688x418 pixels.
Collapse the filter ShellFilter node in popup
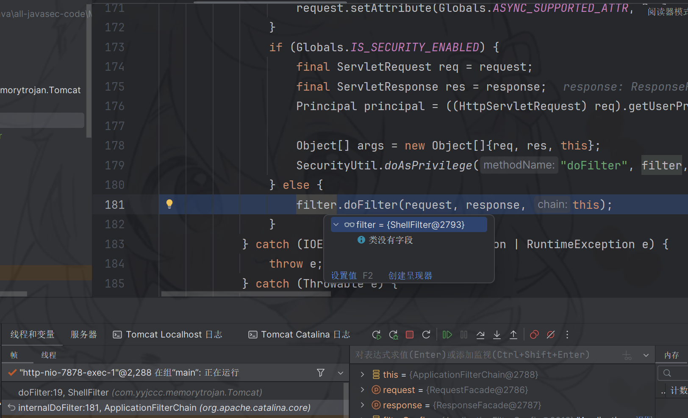(x=336, y=224)
